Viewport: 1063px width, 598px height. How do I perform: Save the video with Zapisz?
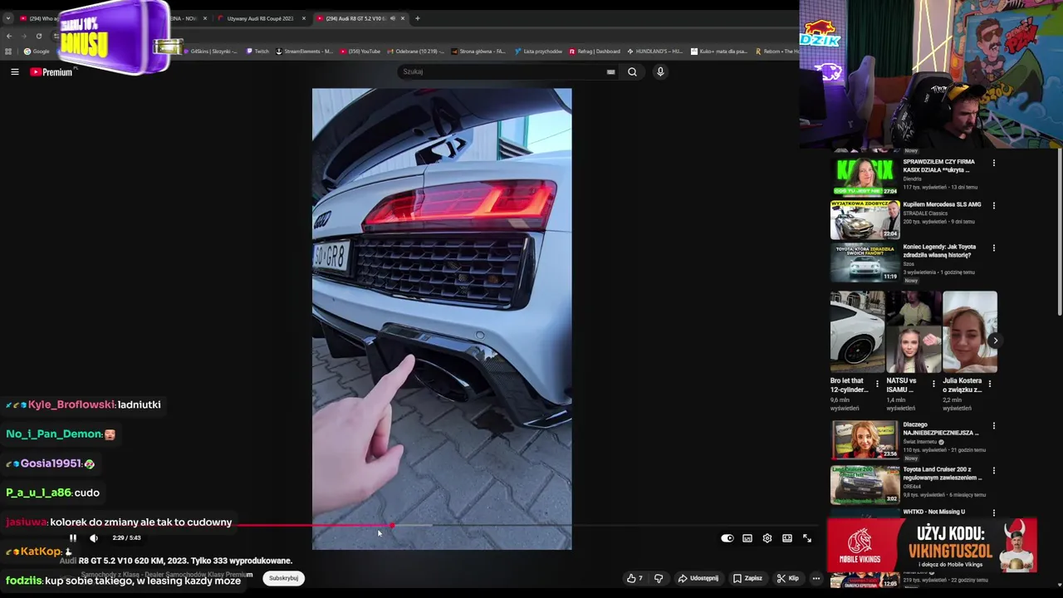pos(747,578)
